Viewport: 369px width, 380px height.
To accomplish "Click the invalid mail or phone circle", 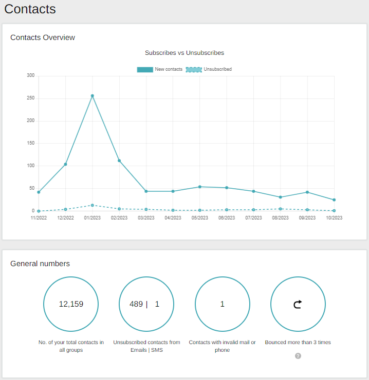I will 222,304.
